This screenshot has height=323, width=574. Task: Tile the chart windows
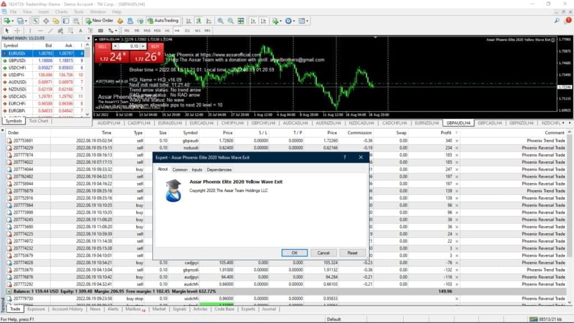[x=240, y=20]
